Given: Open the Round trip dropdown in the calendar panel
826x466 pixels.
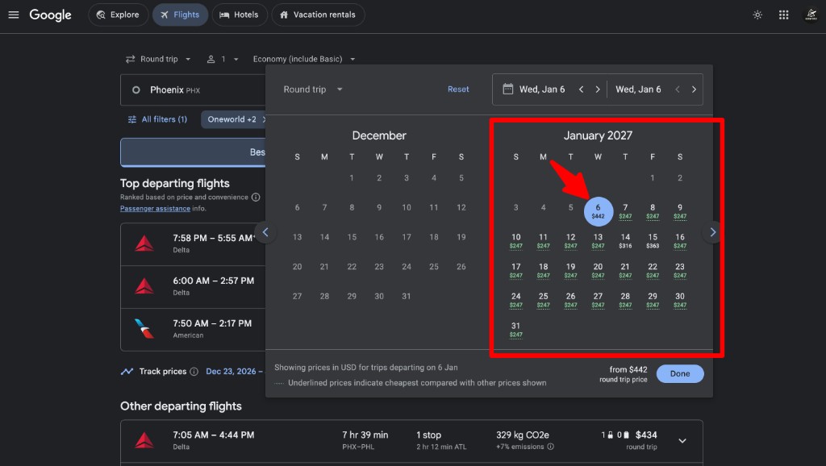Looking at the screenshot, I should pyautogui.click(x=313, y=89).
